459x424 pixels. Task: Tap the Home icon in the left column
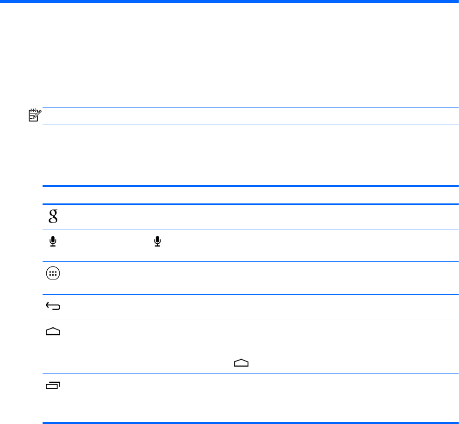[x=54, y=331]
